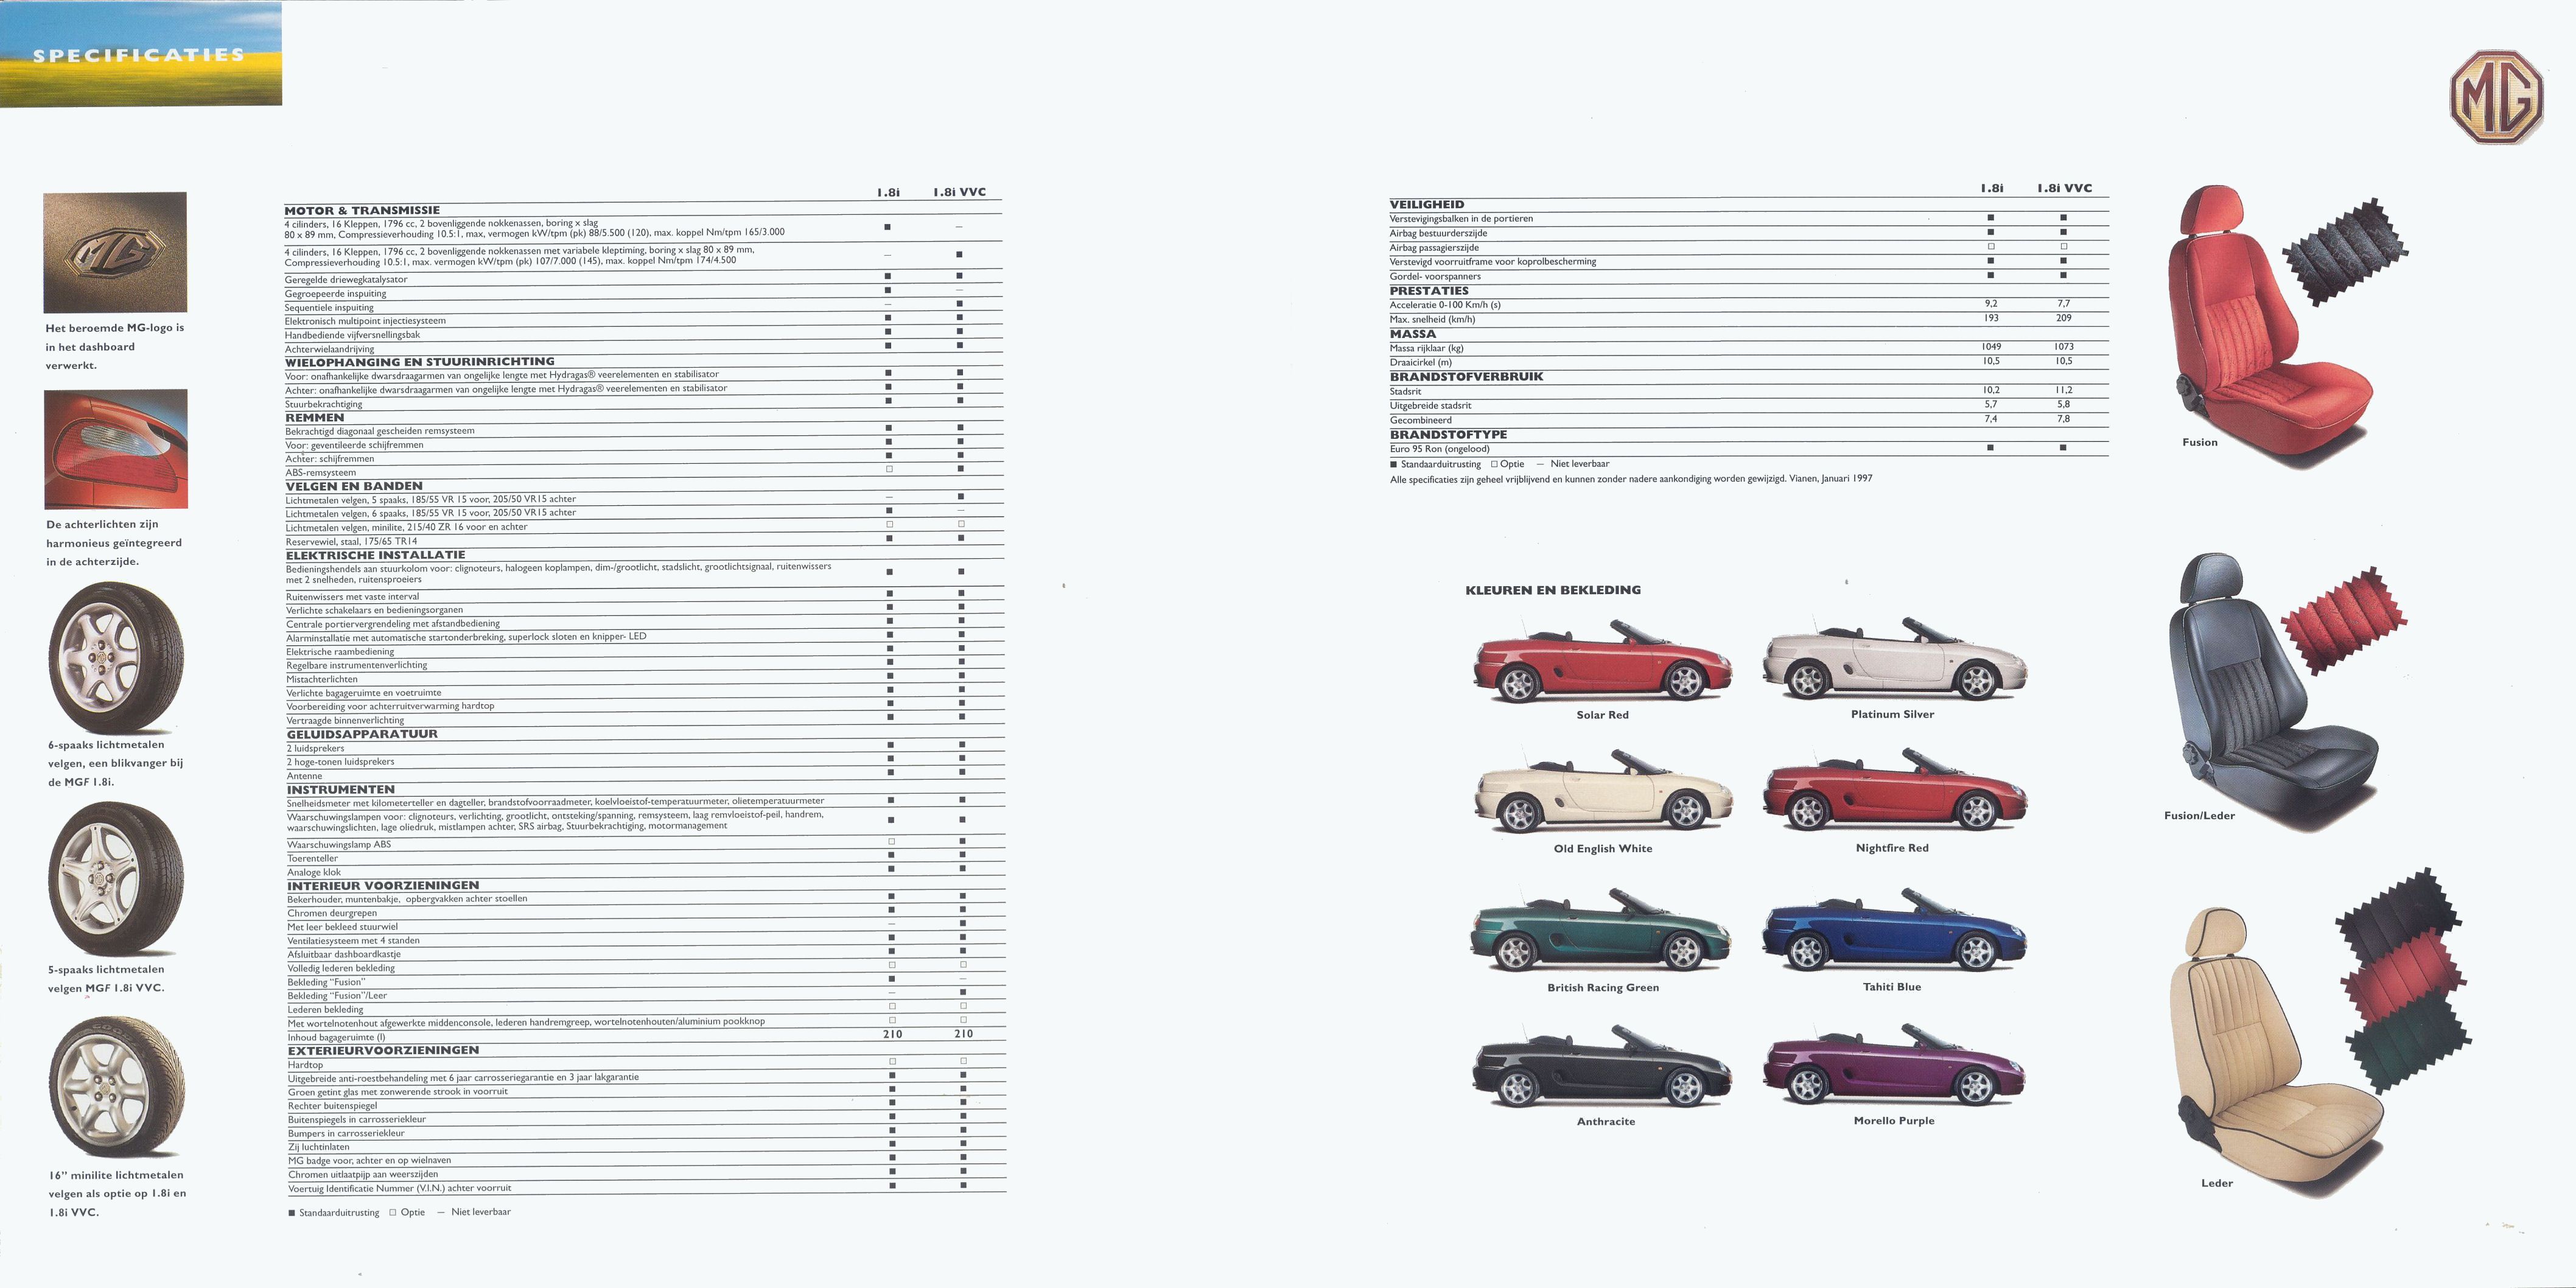Click the 'Exterieurvoorzieningen' heading
Screen dimensions: 2576x1288
coord(384,1050)
